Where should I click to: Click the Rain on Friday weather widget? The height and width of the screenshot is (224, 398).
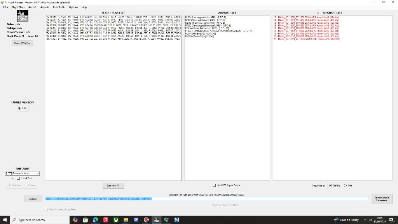(346, 220)
